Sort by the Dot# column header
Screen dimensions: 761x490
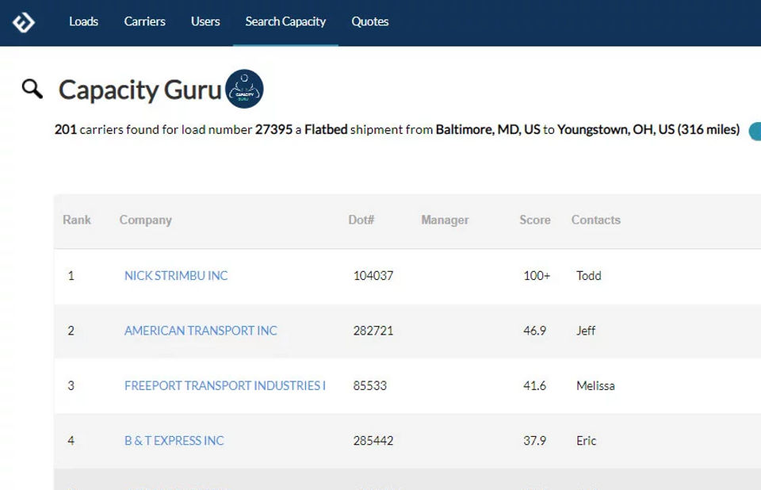[361, 220]
